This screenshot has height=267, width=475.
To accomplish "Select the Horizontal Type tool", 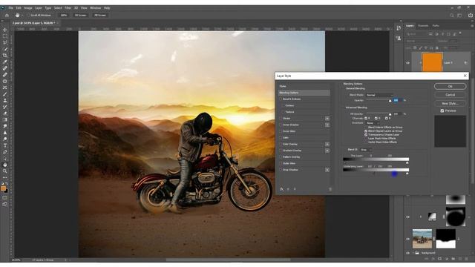I will (5, 145).
